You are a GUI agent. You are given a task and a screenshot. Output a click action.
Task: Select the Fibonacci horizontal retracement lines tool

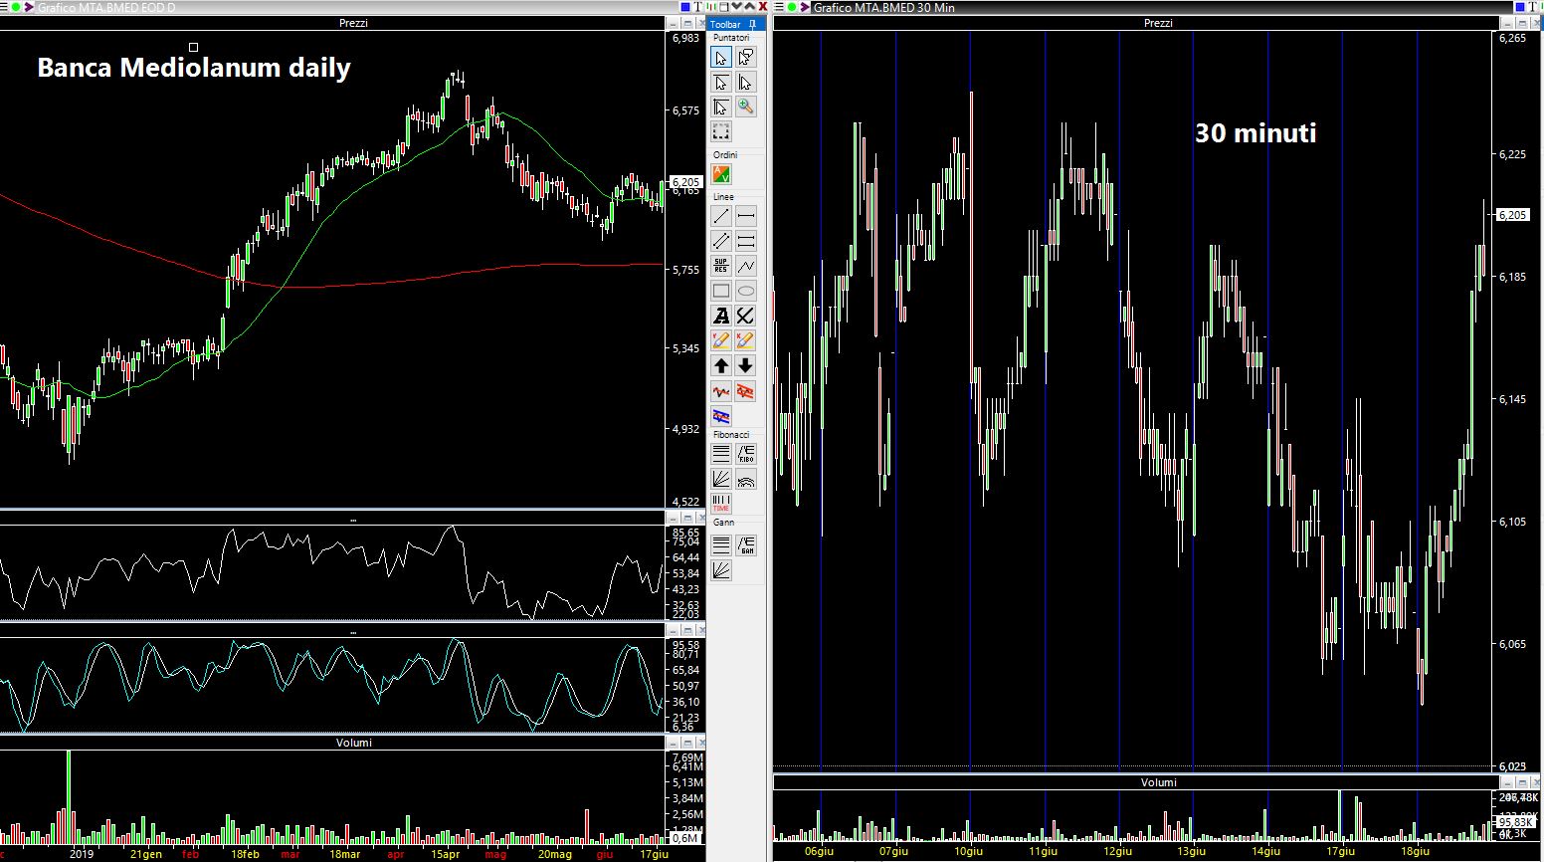click(x=721, y=454)
